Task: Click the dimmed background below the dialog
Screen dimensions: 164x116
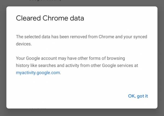Action: (x=82, y=112)
